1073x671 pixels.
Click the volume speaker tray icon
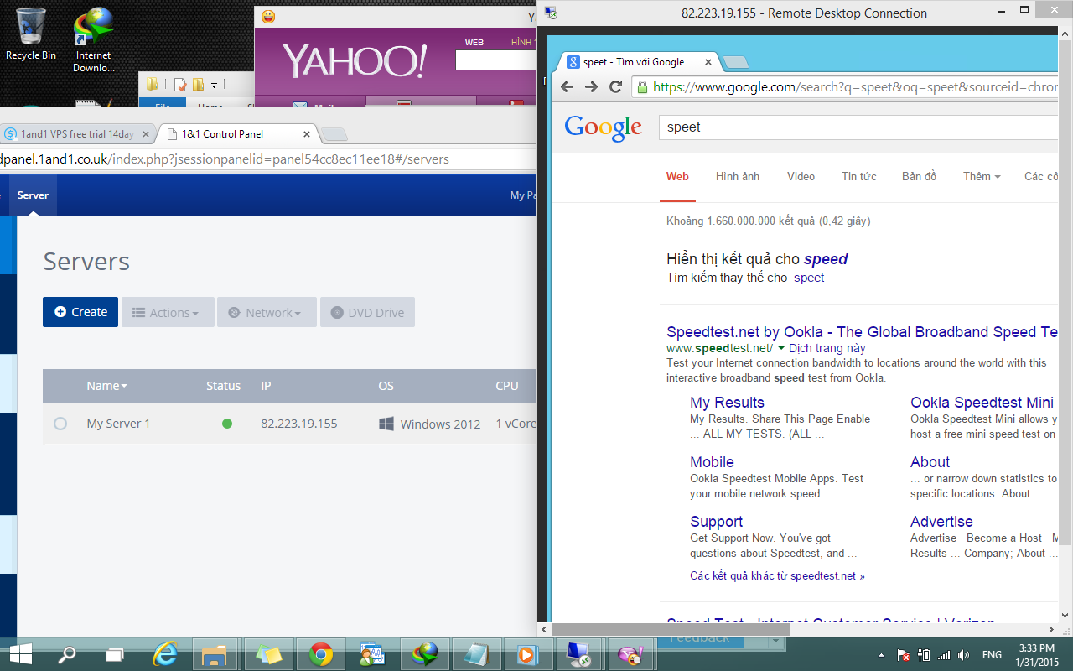tap(964, 654)
